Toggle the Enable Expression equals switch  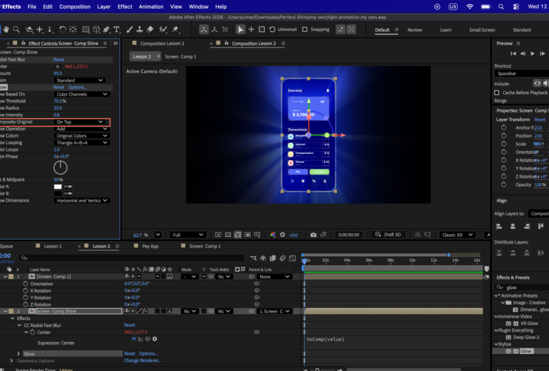133,339
